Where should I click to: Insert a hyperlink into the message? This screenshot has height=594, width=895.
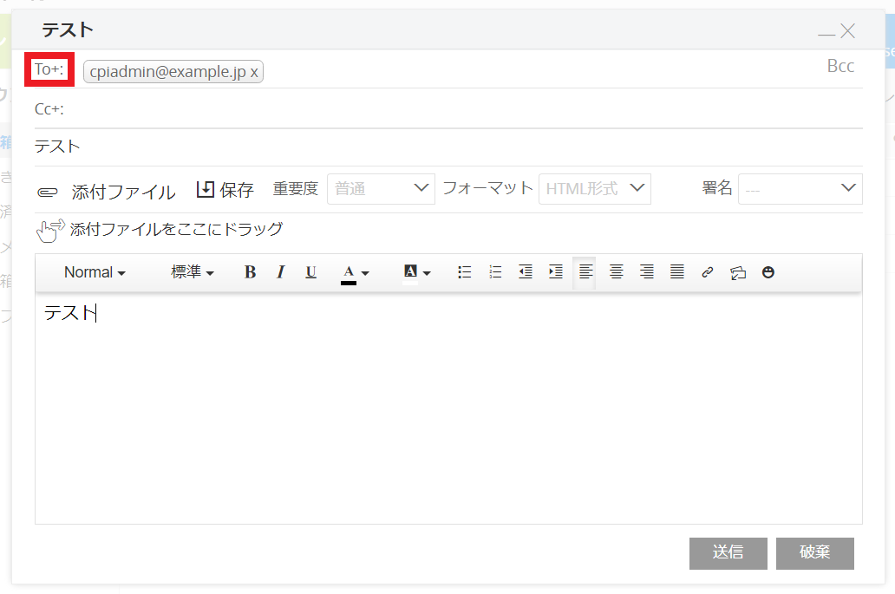point(707,272)
